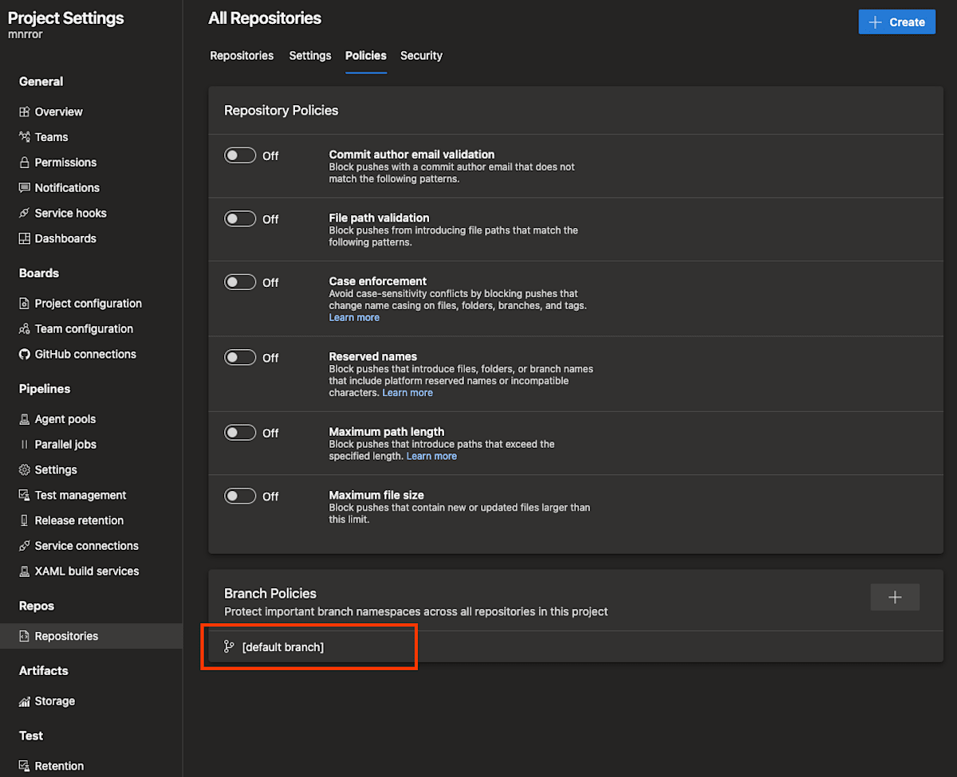Click the branch icon beside default branch

click(x=230, y=647)
